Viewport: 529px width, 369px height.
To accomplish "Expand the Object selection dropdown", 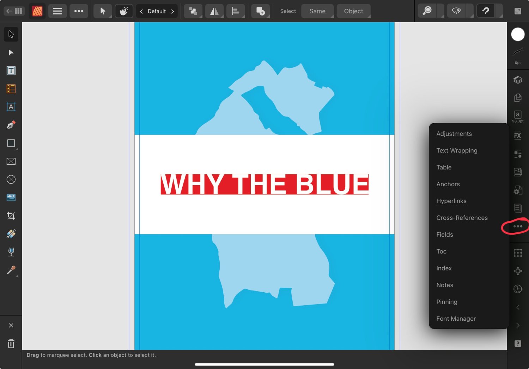I will pyautogui.click(x=353, y=11).
